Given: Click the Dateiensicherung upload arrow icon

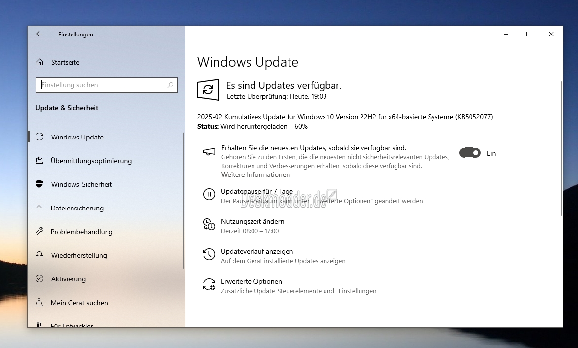Looking at the screenshot, I should click(x=39, y=208).
